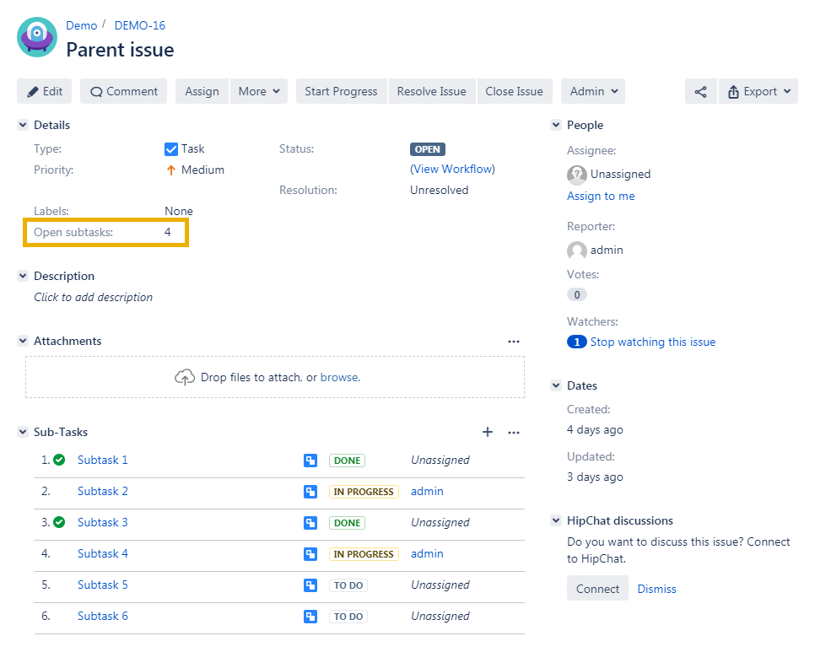Collapse the Dates section
The width and height of the screenshot is (815, 652).
[556, 385]
